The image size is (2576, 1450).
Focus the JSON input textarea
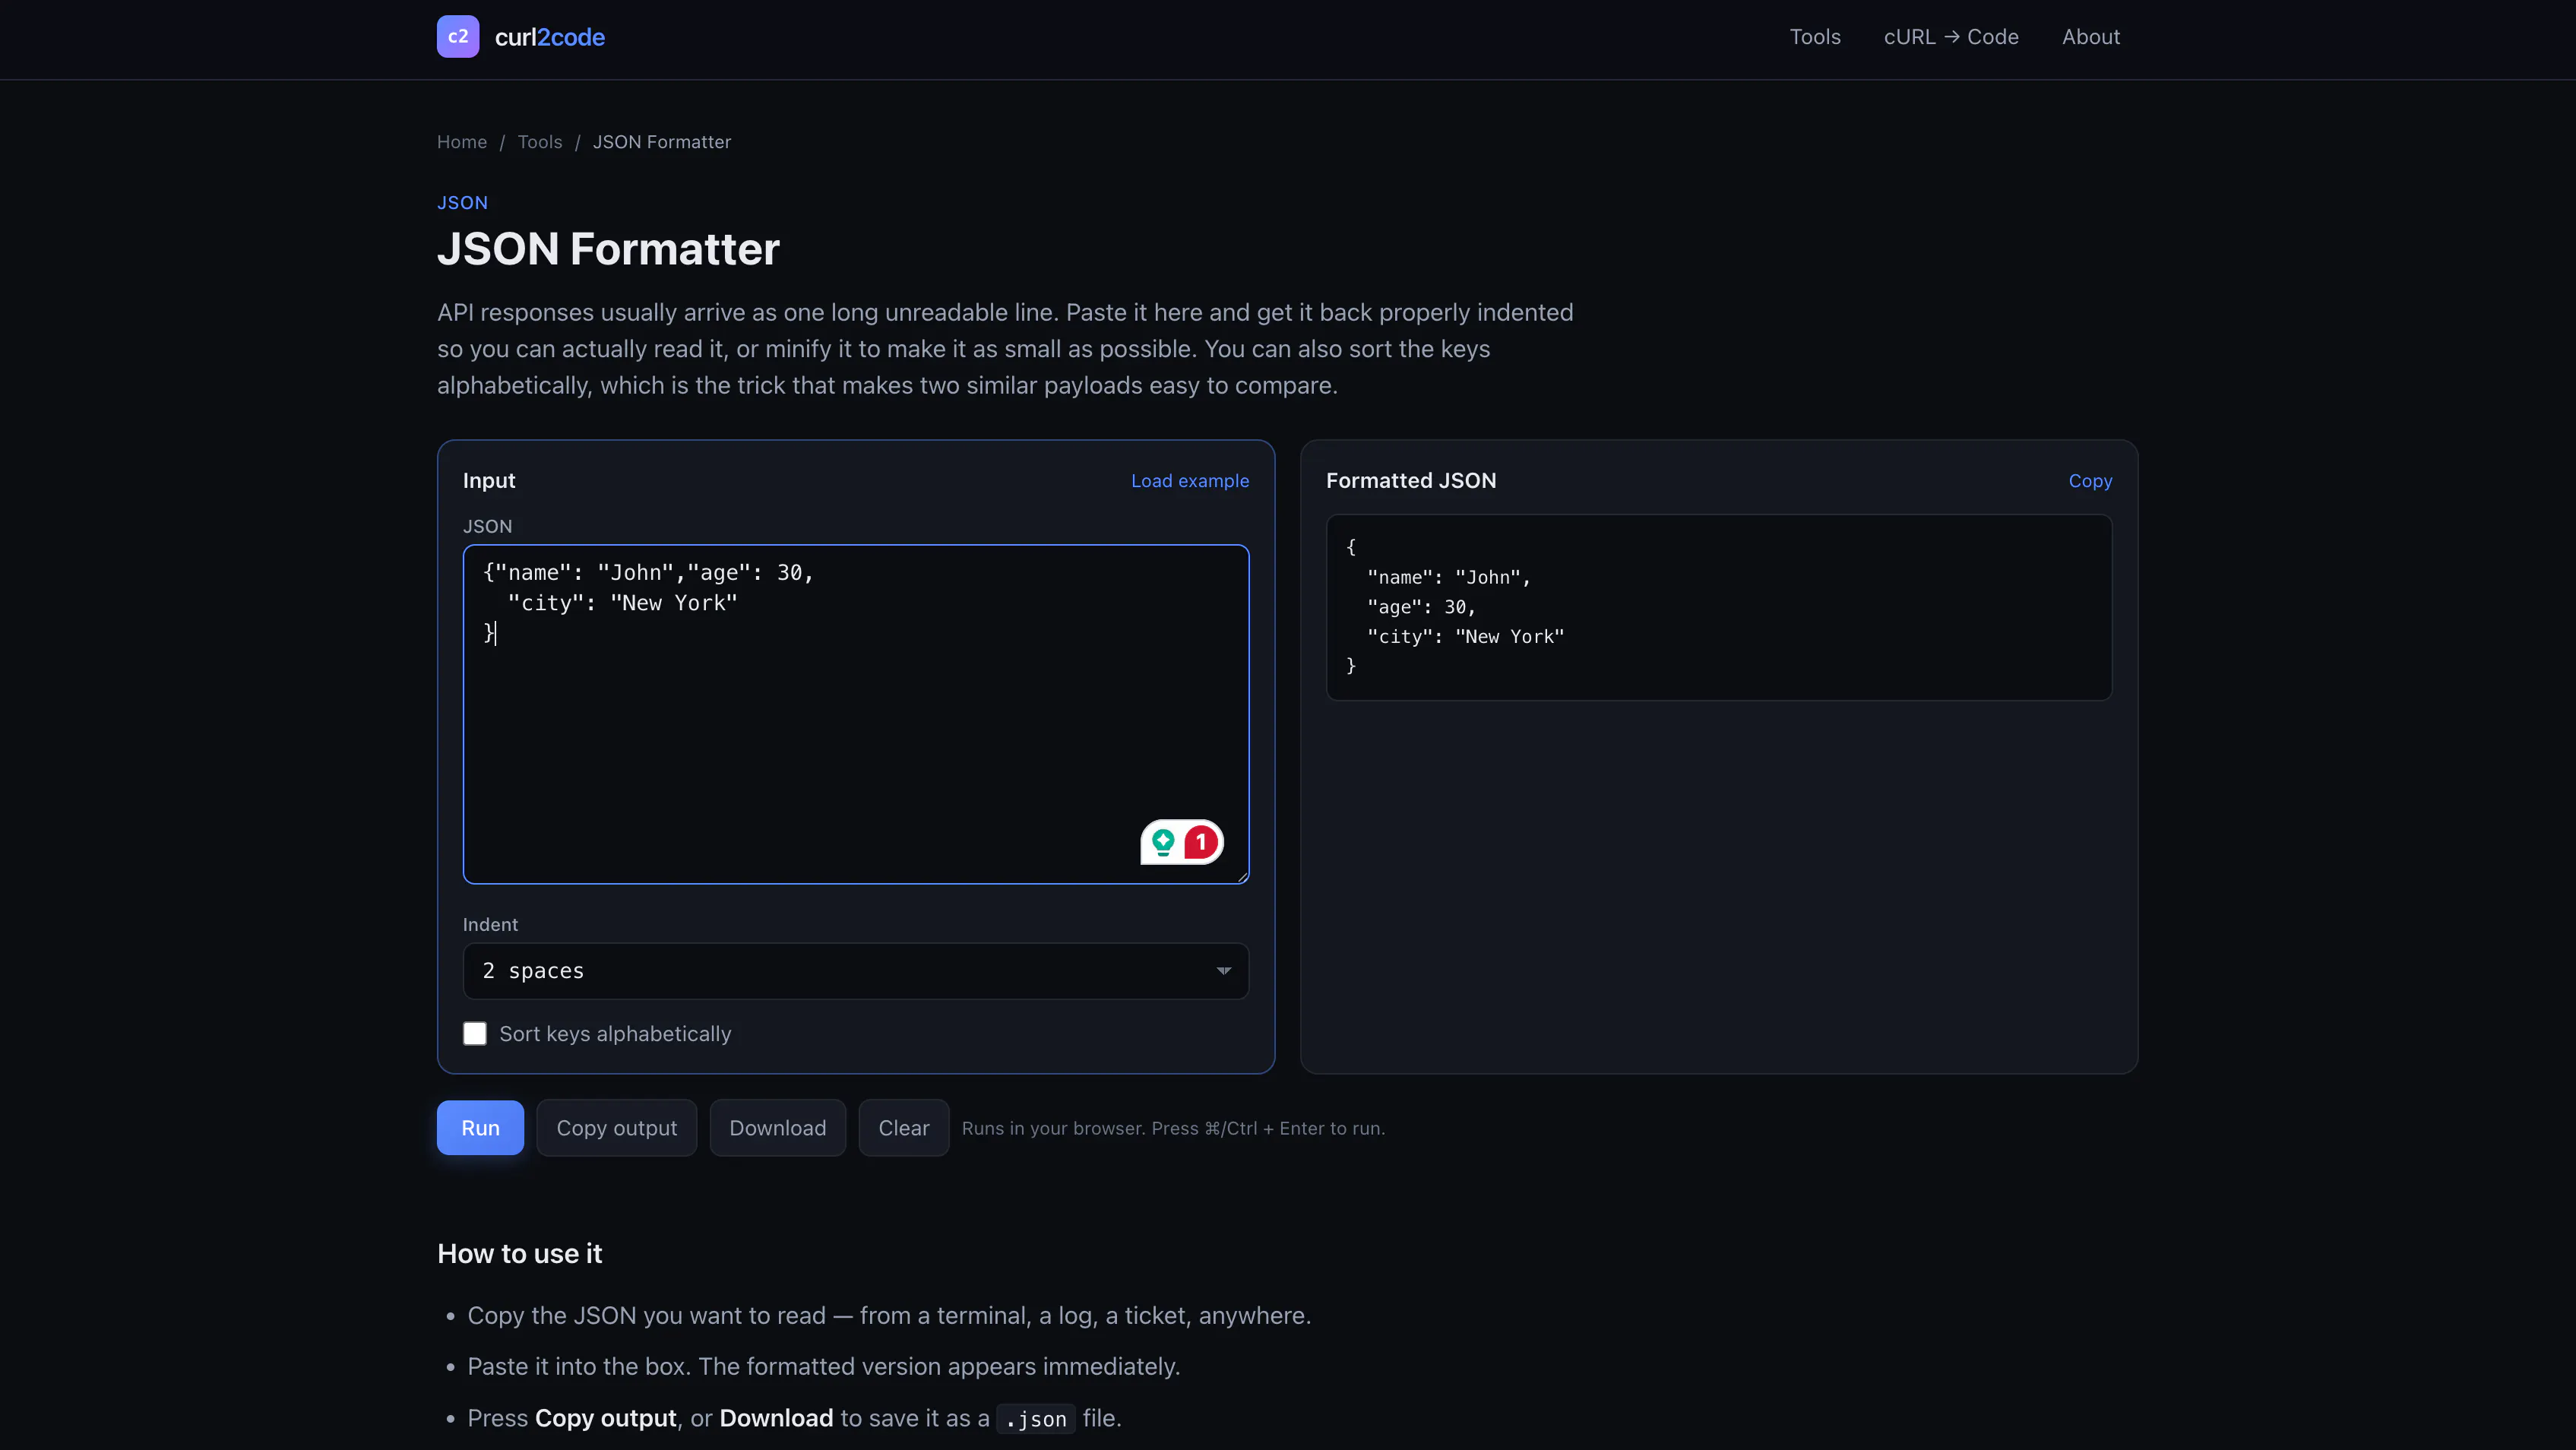click(x=856, y=714)
